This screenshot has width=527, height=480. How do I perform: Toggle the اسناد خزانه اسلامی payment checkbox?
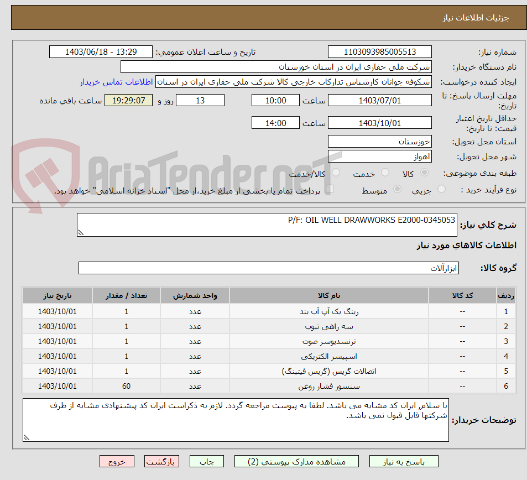(330, 189)
